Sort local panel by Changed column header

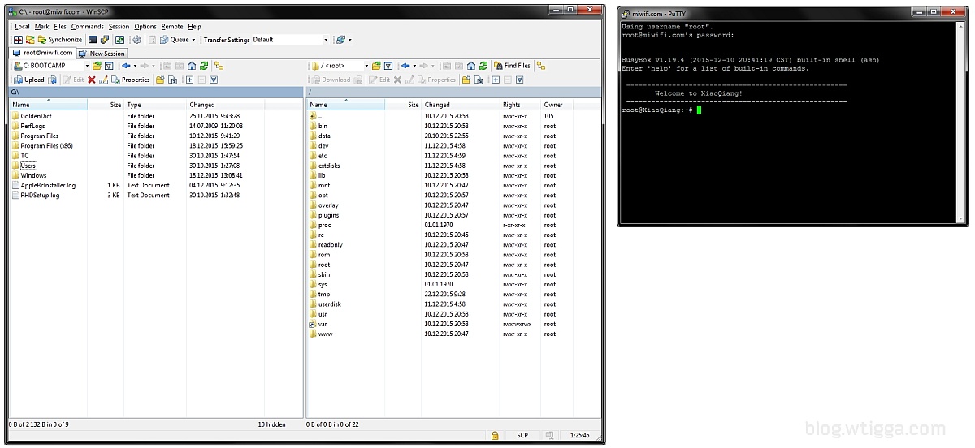click(225, 105)
